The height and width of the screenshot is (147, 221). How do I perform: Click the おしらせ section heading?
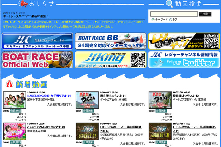[x=41, y=4]
